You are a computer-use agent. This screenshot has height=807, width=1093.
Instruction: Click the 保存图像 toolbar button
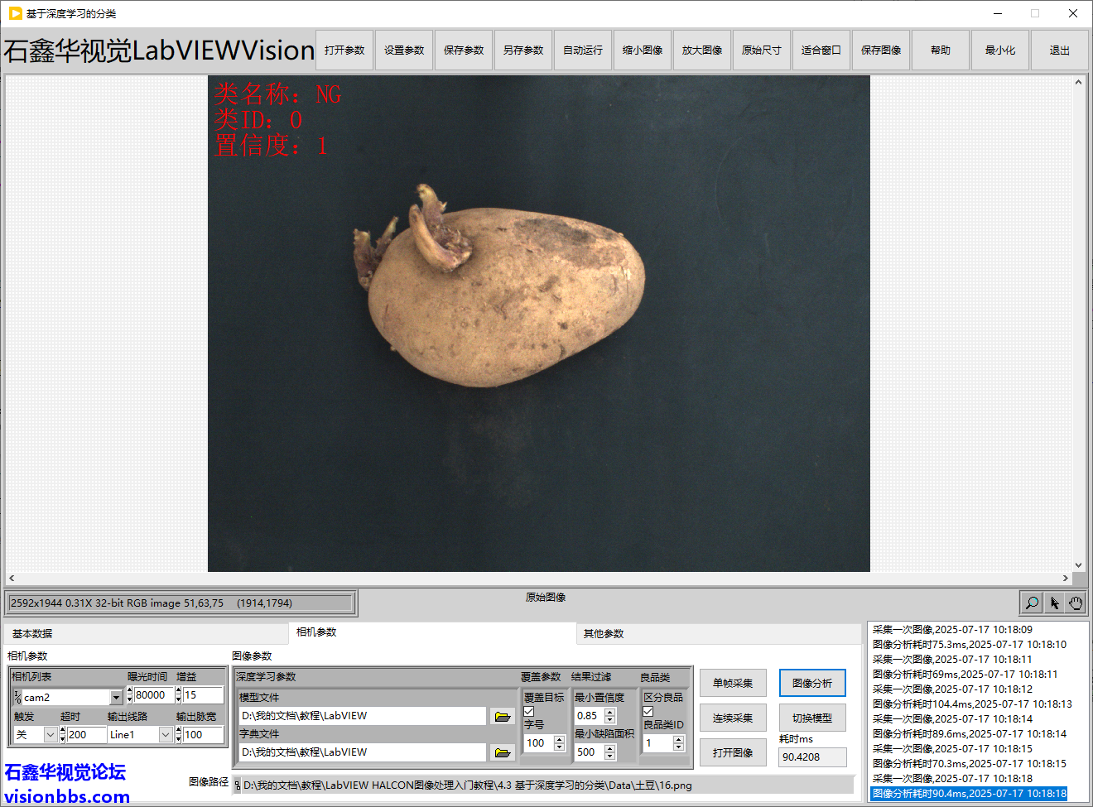pos(881,50)
